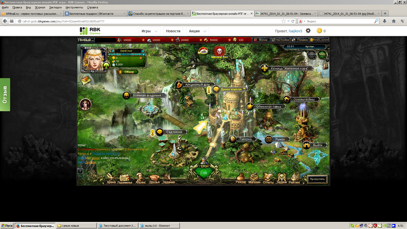The image size is (407, 229).
Task: Collapse the chat panel with arrow button
Action: point(80,171)
